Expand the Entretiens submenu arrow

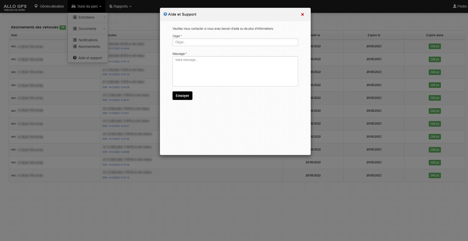[104, 17]
